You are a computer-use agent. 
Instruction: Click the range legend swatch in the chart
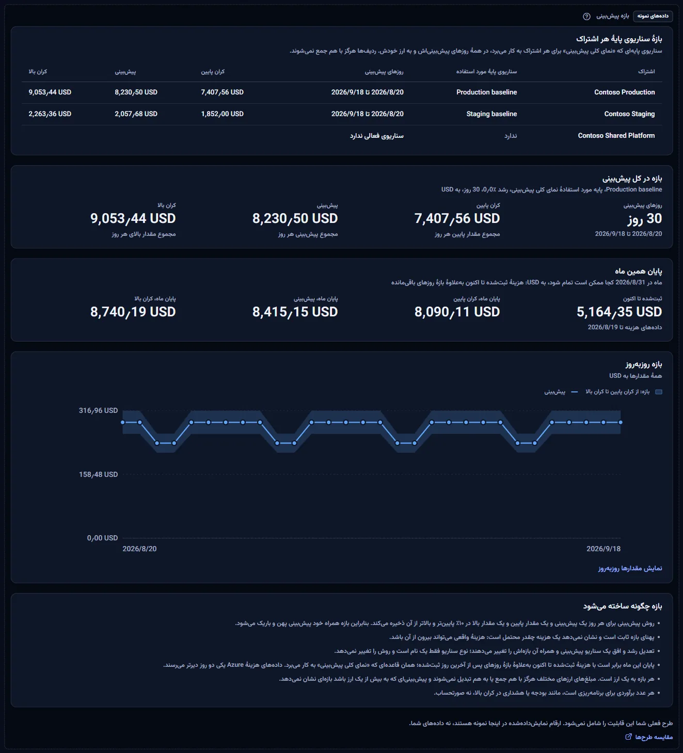659,392
